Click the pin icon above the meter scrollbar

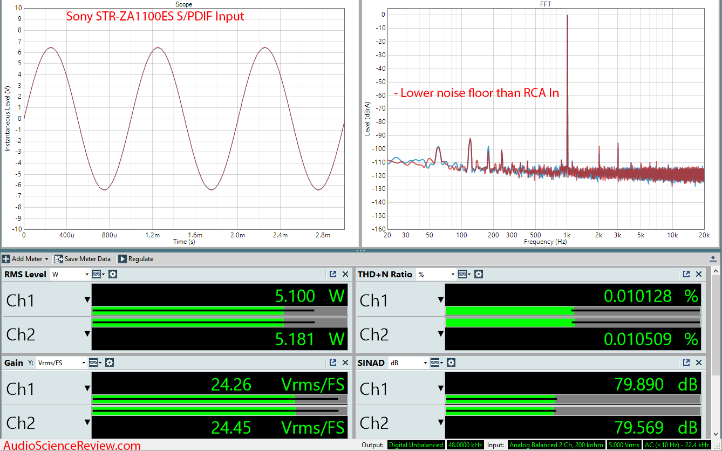pos(714,258)
